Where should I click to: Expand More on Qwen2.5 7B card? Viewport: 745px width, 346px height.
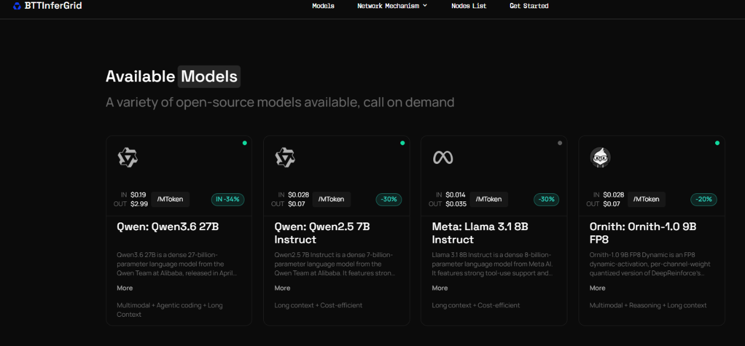point(283,288)
